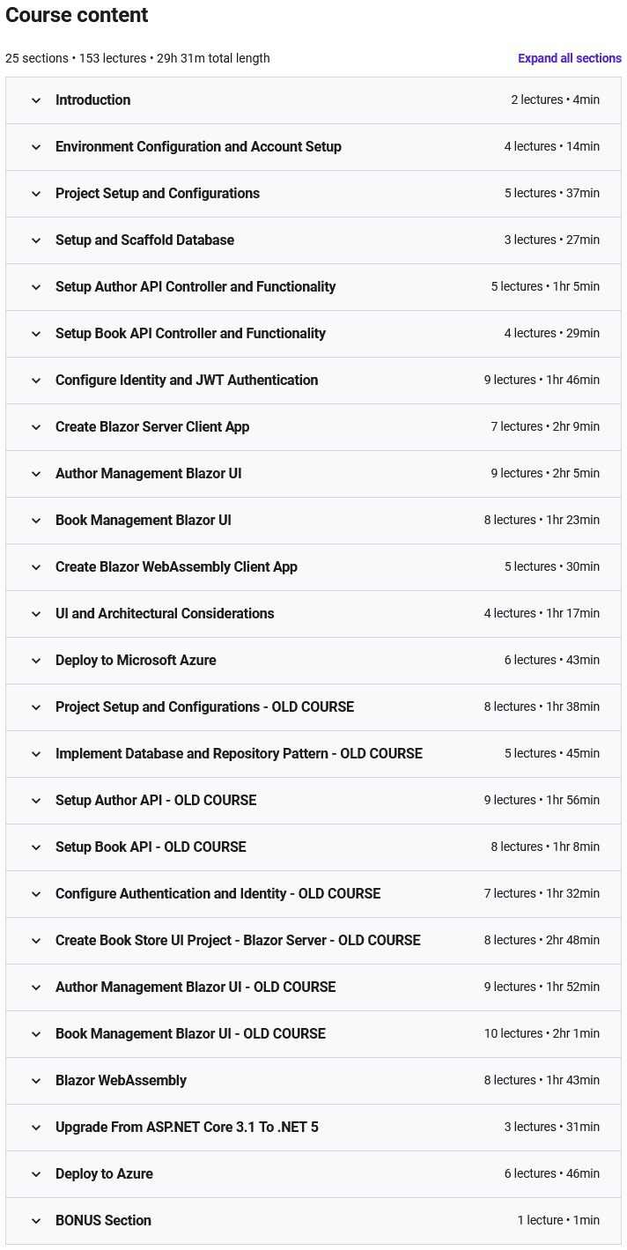Click chevron for Create Blazor WebAssembly Client App
627x1250 pixels.
click(x=36, y=567)
